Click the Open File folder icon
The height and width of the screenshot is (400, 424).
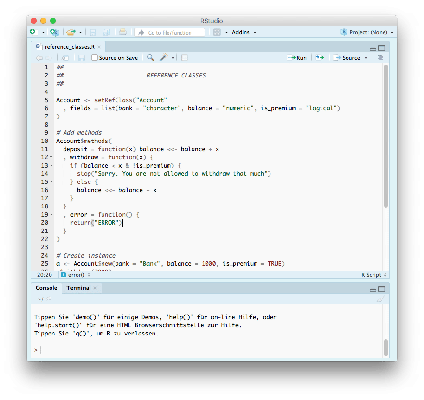71,32
